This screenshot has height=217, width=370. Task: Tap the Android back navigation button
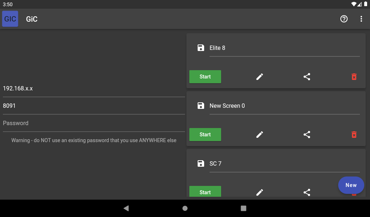pyautogui.click(x=126, y=208)
